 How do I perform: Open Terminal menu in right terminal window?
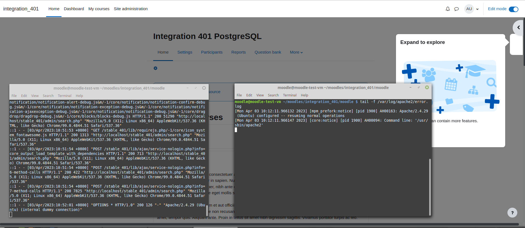click(x=290, y=95)
